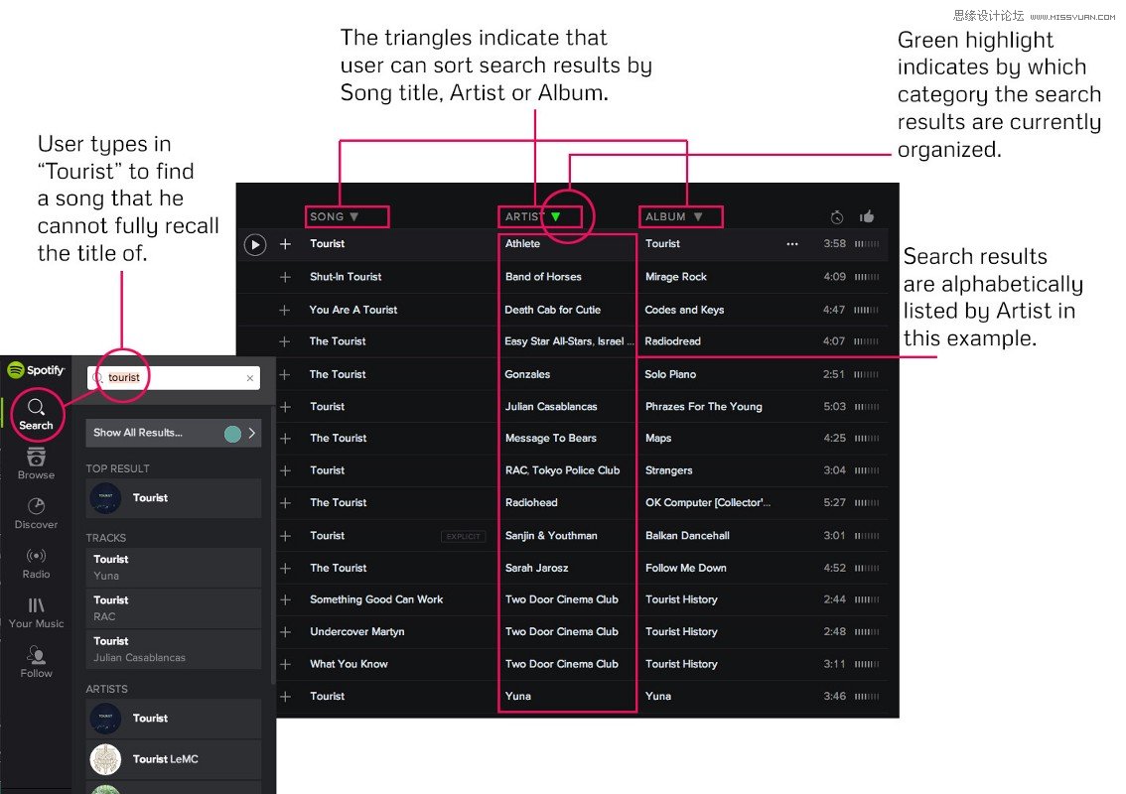This screenshot has height=794, width=1126.
Task: Go to Browse in the sidebar
Action: click(x=36, y=463)
